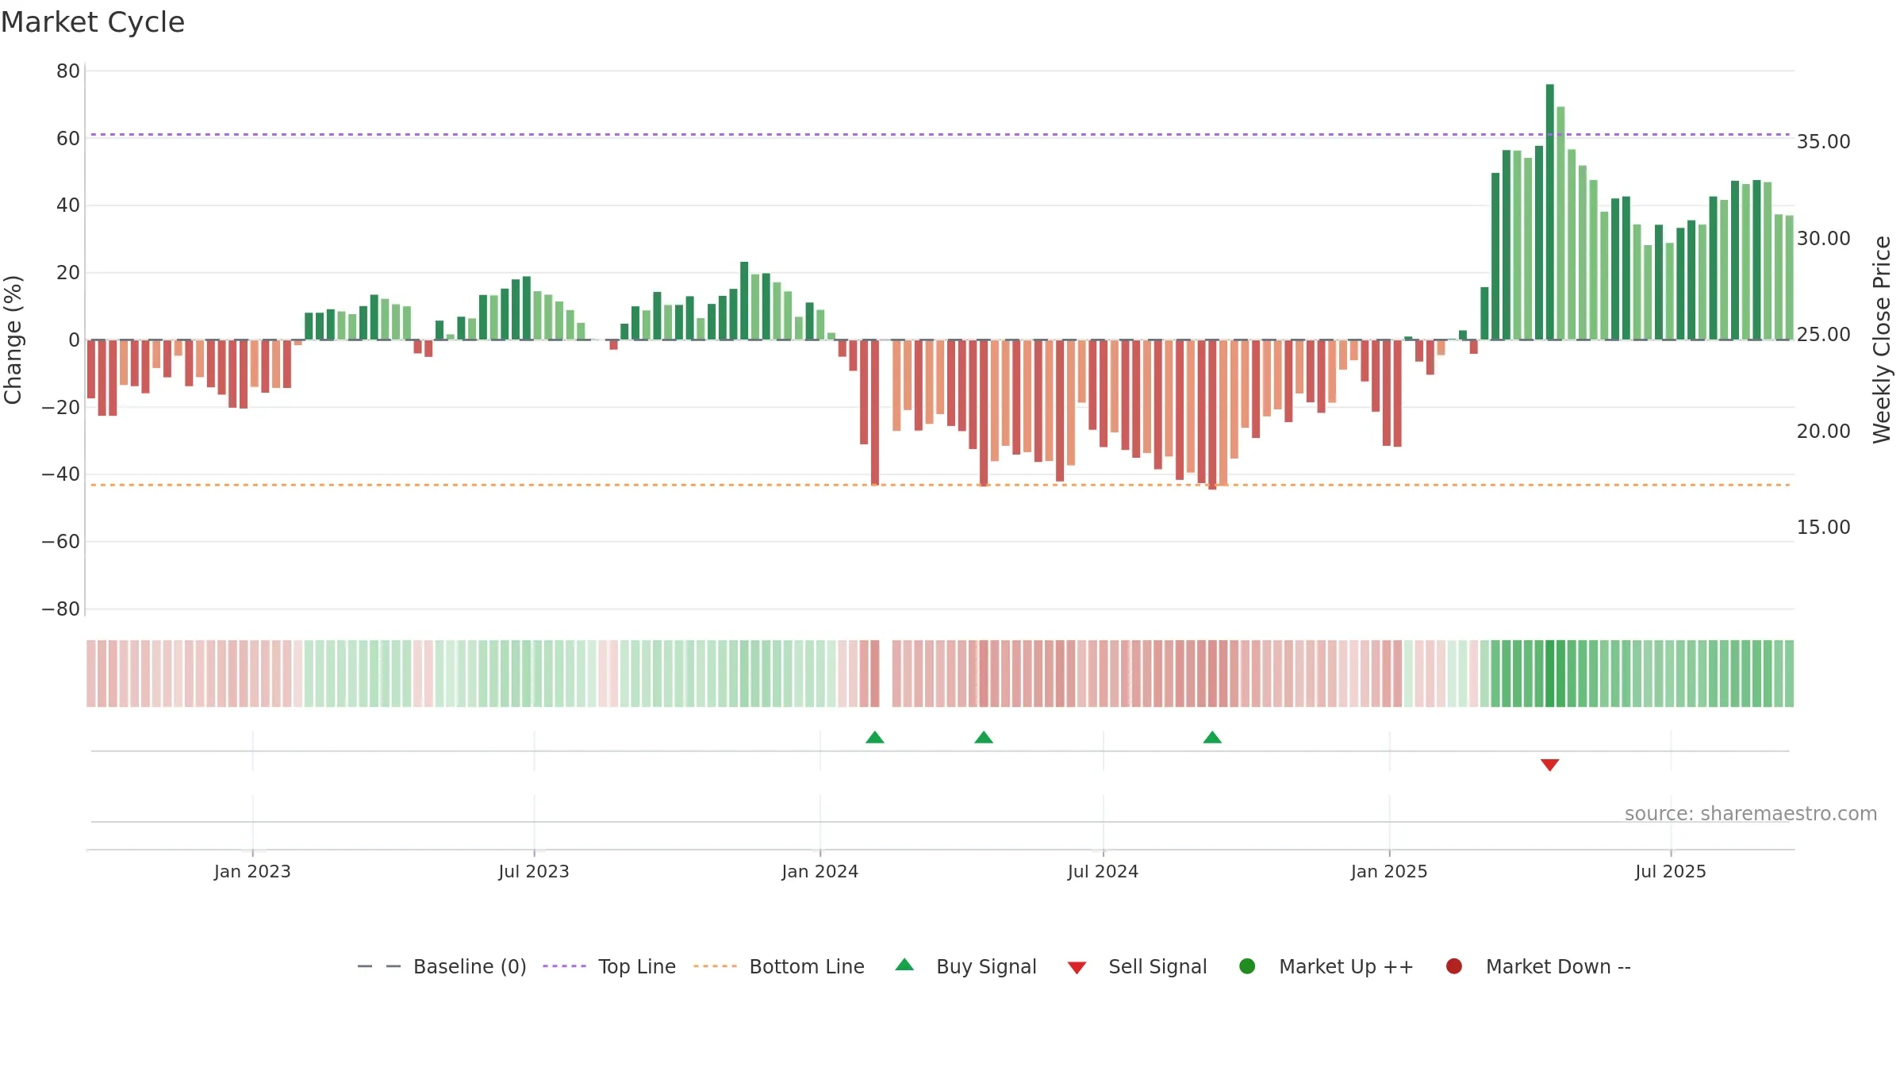Click the orange dotted bottom line in chart
The image size is (1904, 1071).
941,485
